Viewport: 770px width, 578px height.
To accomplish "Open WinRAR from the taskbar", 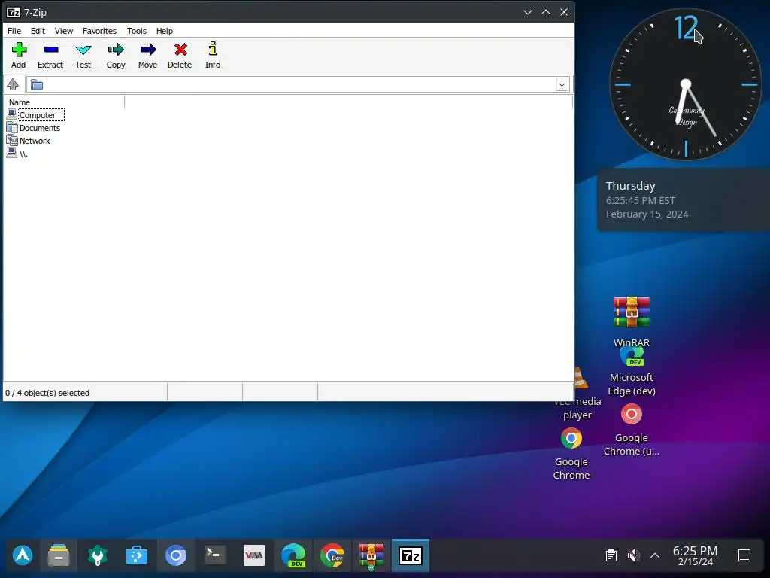I will click(371, 556).
